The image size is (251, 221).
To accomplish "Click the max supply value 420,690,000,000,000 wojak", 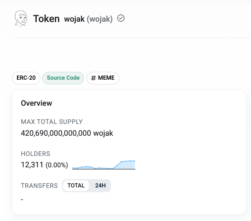I will tap(67, 133).
